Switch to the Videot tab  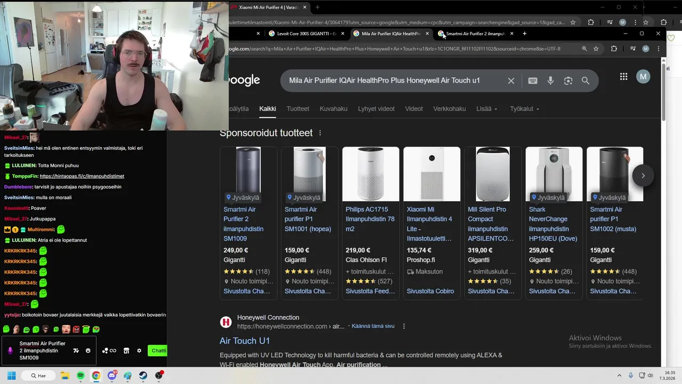(414, 109)
